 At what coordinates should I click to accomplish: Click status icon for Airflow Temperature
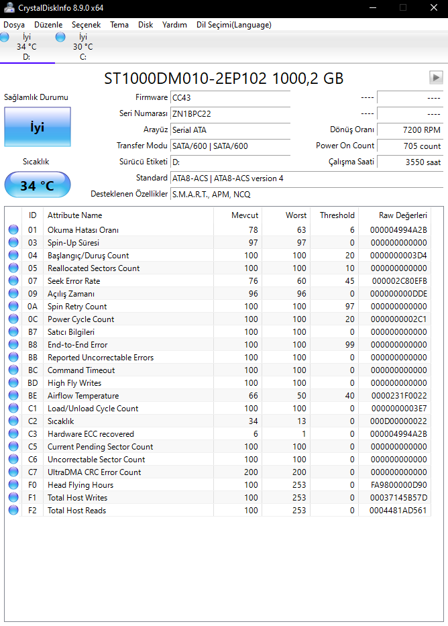[x=13, y=395]
